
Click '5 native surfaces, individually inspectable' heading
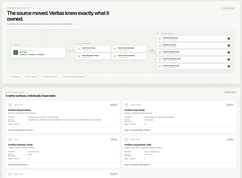(30, 96)
